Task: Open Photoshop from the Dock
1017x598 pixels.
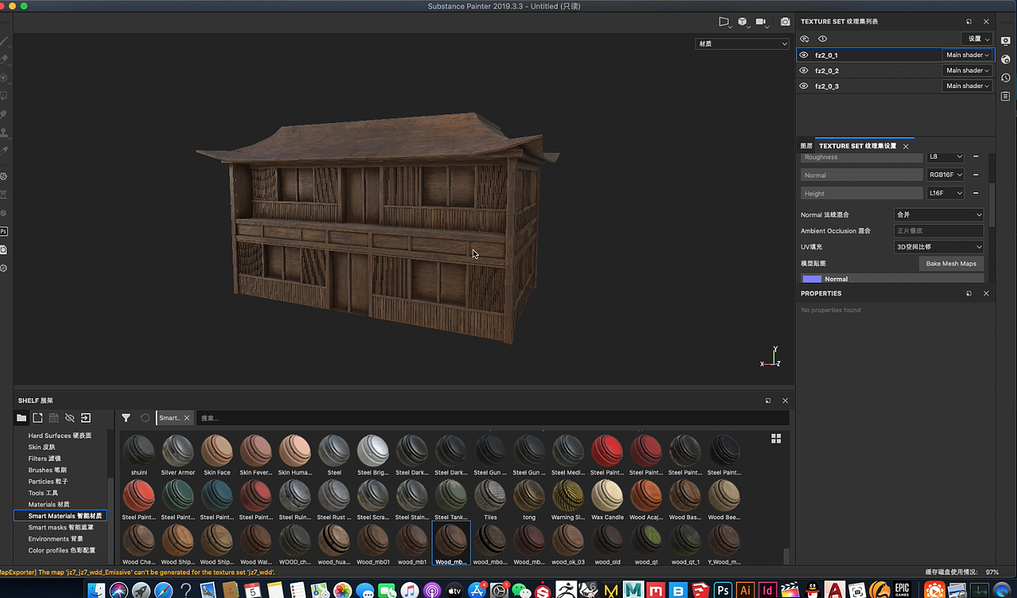Action: point(723,590)
